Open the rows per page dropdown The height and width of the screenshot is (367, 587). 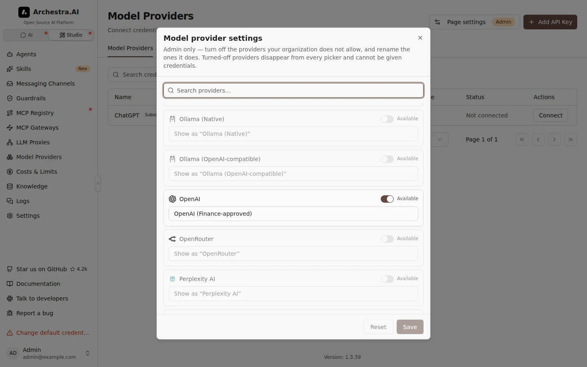tap(439, 139)
